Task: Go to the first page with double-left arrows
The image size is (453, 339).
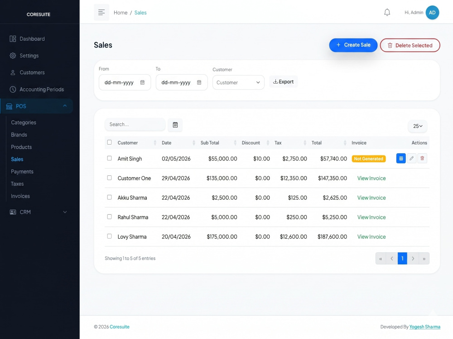Action: [x=381, y=259]
